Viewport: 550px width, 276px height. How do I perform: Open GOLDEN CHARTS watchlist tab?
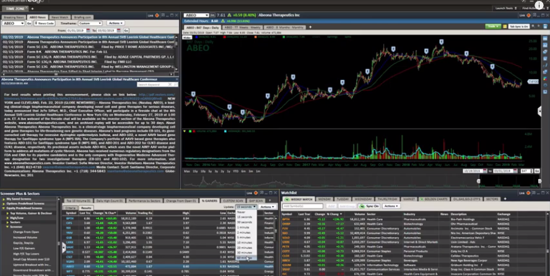coord(434,199)
